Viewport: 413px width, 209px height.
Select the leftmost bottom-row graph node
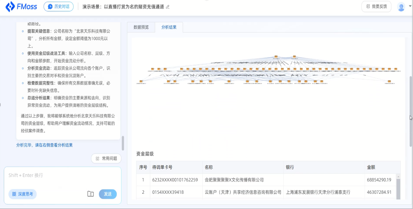pyautogui.click(x=141, y=81)
